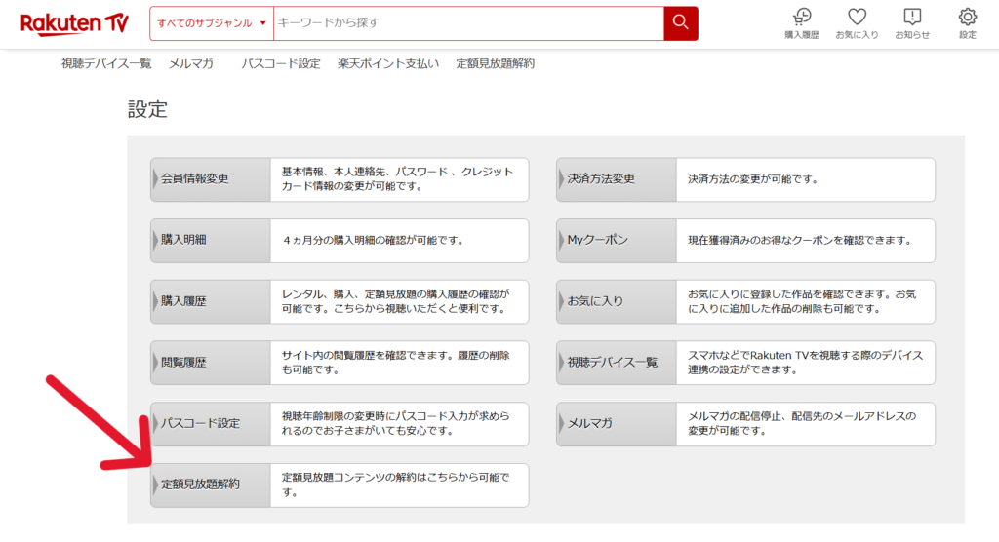This screenshot has width=999, height=542.
Task: Open the 決済方法変更 settings button
Action: click(x=616, y=179)
